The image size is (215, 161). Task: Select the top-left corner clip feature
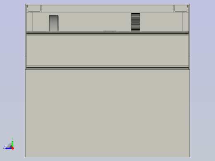(34, 8)
